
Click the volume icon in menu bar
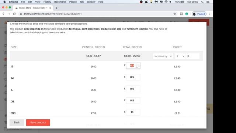tap(170, 2)
